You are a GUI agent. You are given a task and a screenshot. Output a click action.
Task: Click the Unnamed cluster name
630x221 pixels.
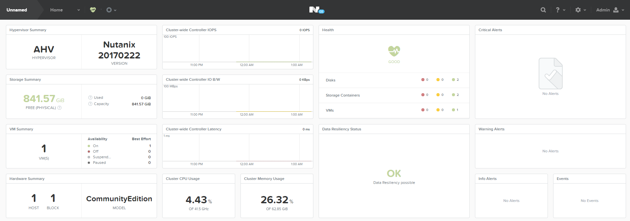click(x=17, y=10)
